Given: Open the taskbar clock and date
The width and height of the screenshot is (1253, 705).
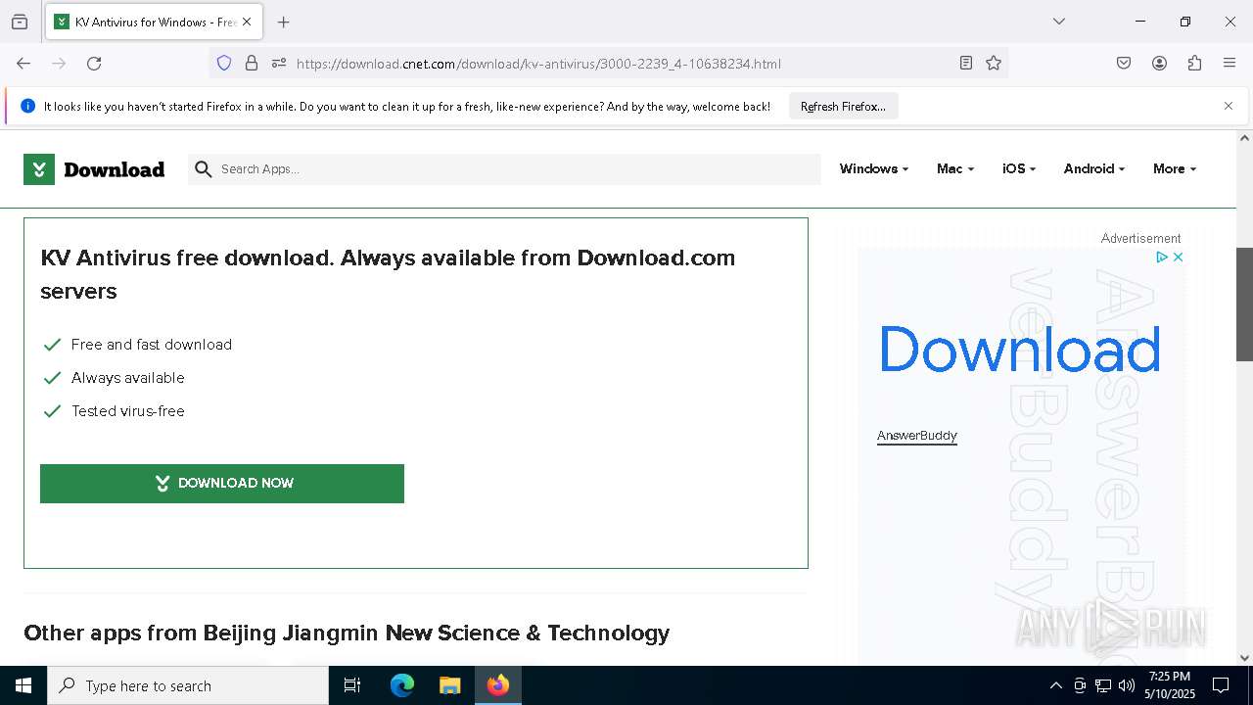Looking at the screenshot, I should (x=1170, y=685).
